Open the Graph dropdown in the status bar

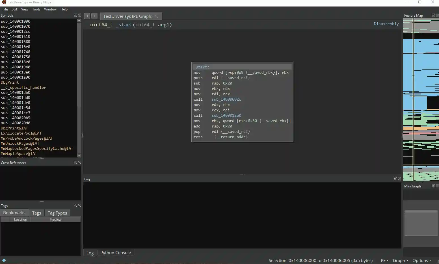coord(400,260)
